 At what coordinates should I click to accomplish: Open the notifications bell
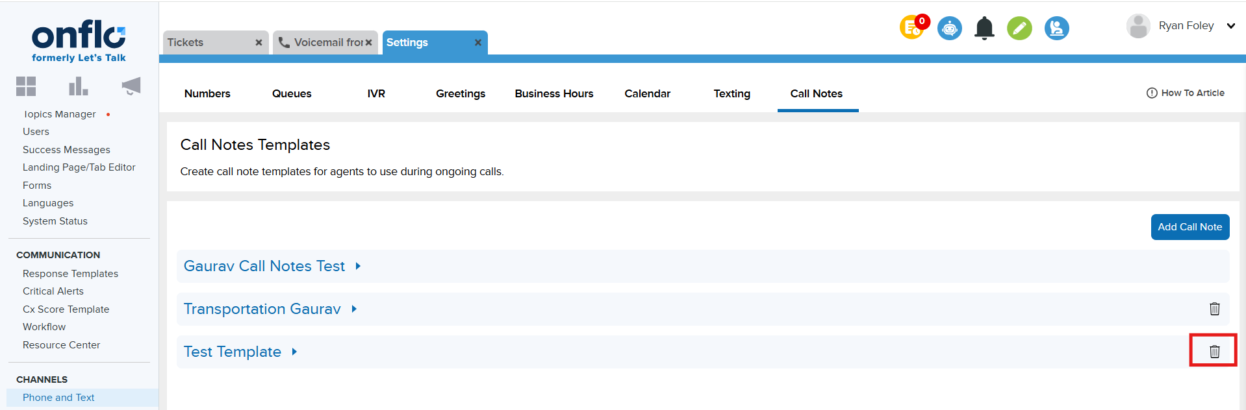[x=984, y=28]
